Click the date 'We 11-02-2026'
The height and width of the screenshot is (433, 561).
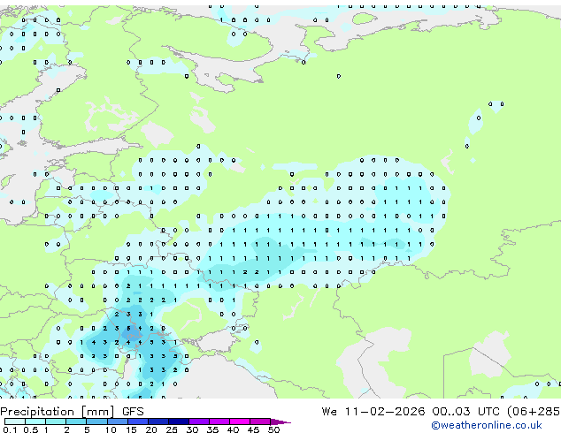click(373, 412)
